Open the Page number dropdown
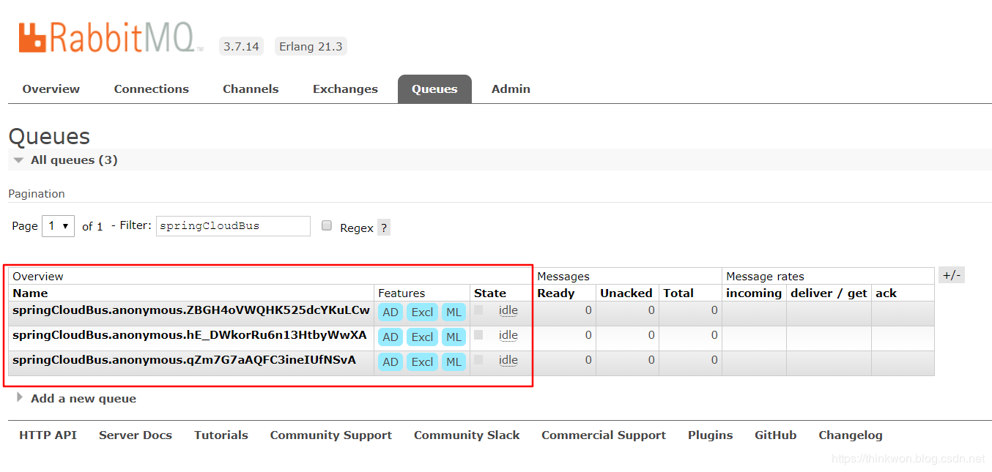The image size is (992, 472). (59, 226)
